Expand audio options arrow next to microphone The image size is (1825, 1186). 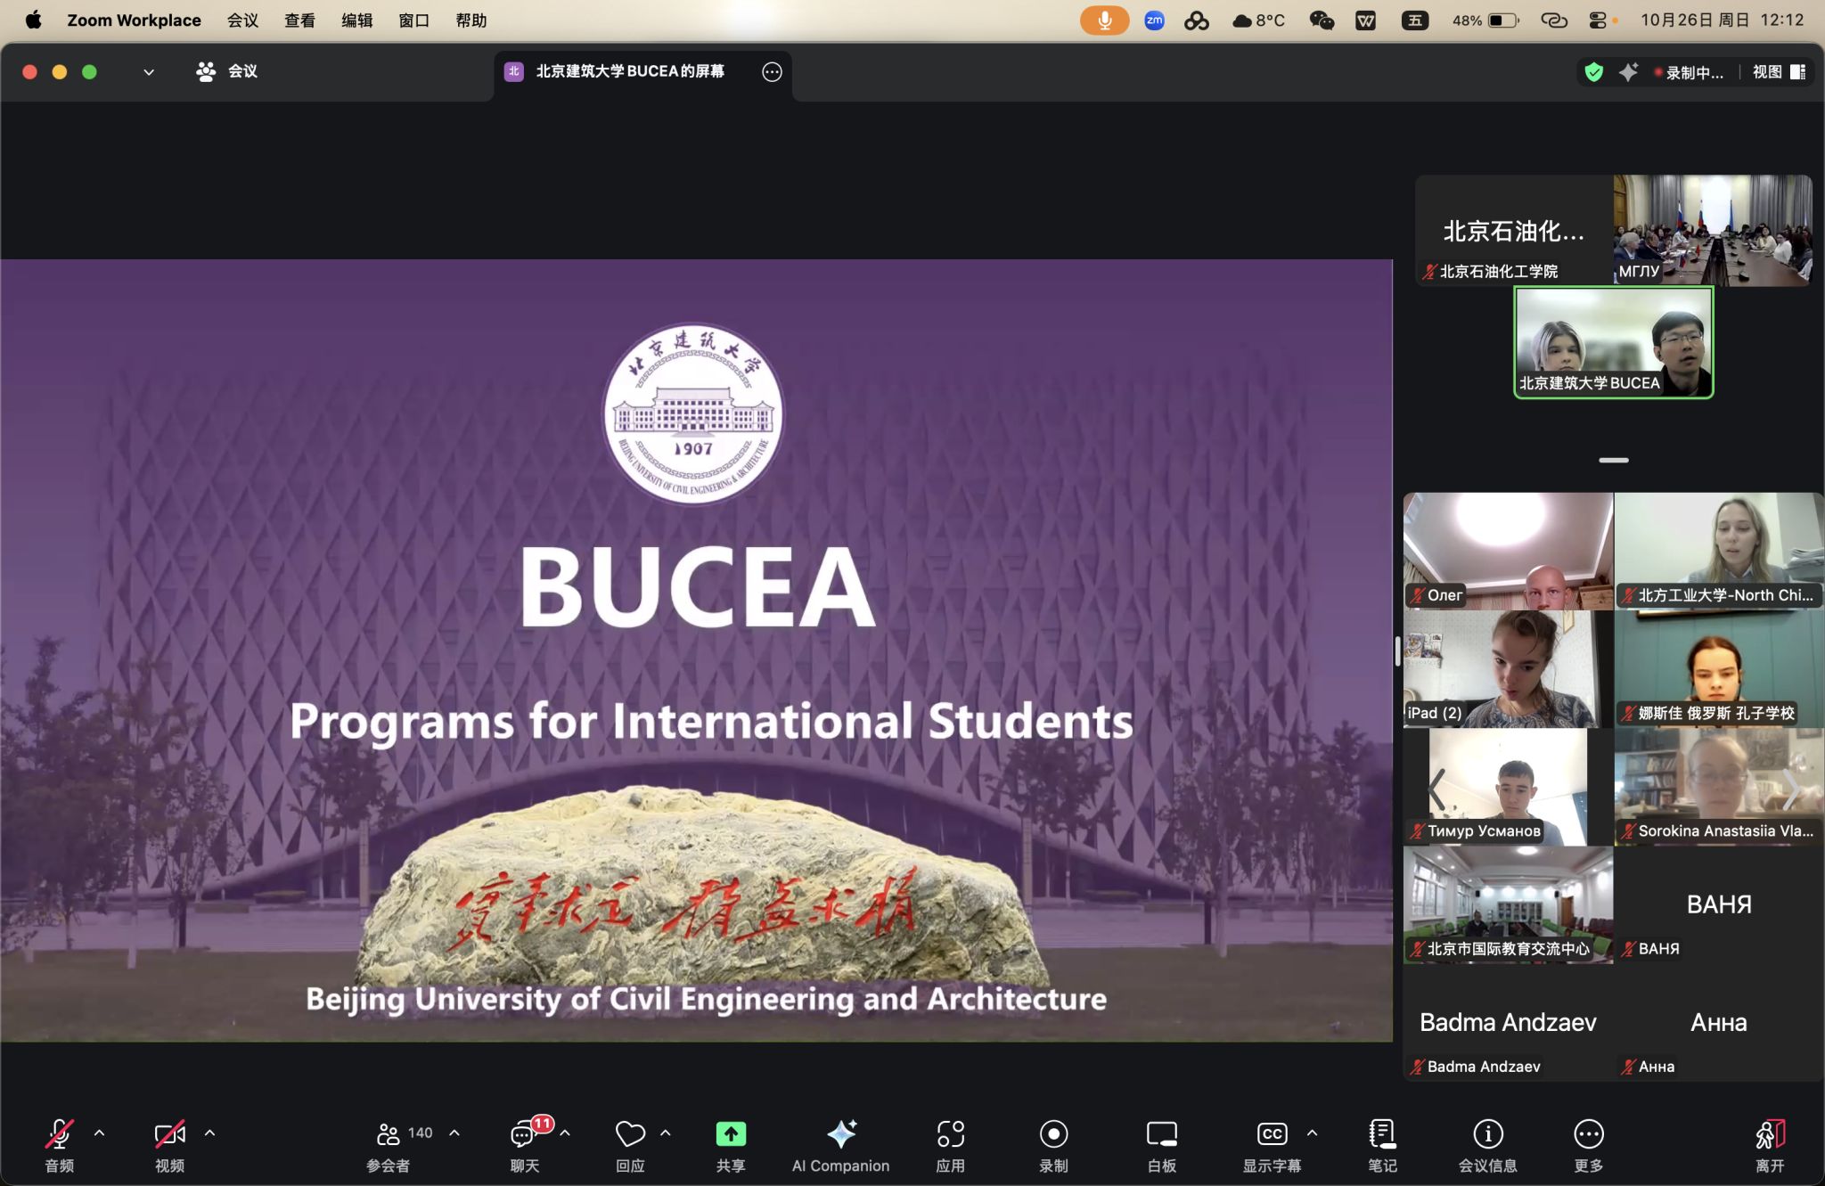(100, 1133)
